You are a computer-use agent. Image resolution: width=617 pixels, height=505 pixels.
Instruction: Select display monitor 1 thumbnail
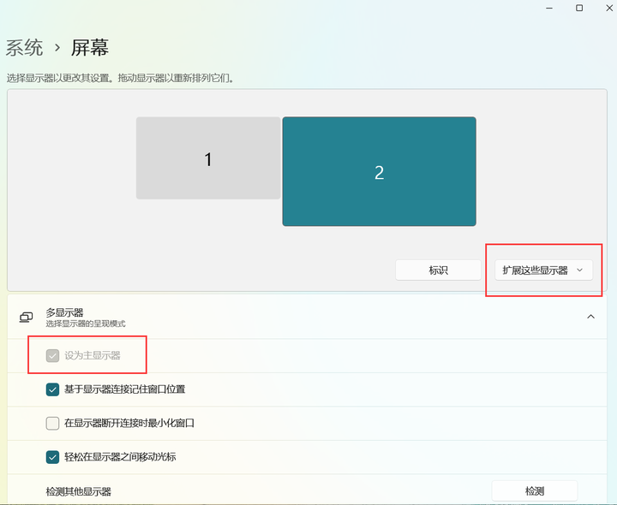[208, 158]
